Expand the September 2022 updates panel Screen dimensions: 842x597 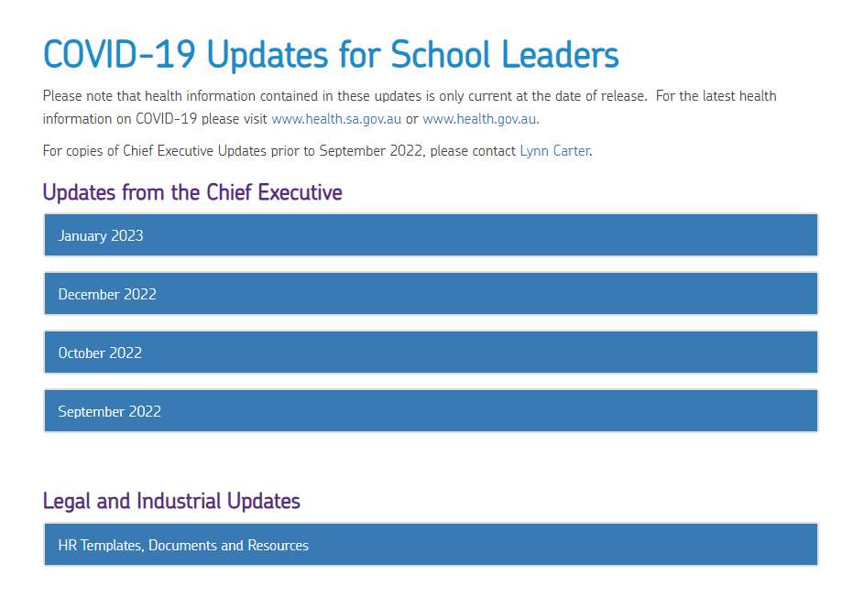tap(431, 411)
